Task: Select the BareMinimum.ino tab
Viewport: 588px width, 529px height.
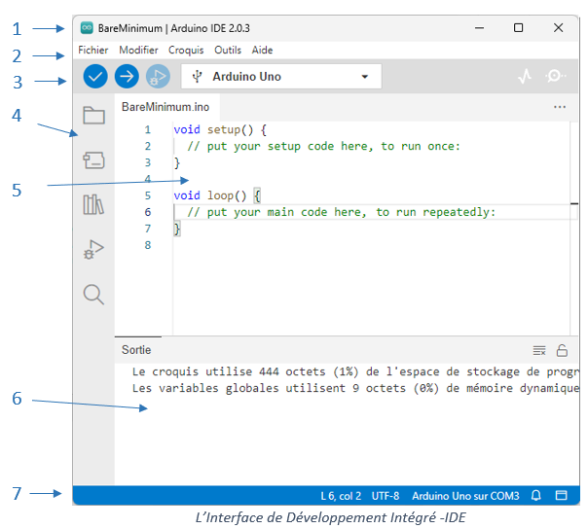Action: (x=165, y=107)
